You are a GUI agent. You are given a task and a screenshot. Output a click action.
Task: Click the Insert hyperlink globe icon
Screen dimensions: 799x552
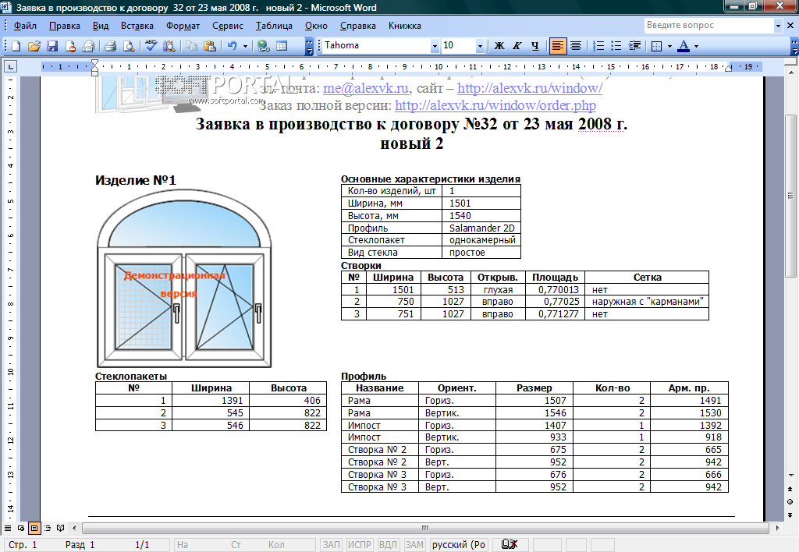click(x=263, y=46)
